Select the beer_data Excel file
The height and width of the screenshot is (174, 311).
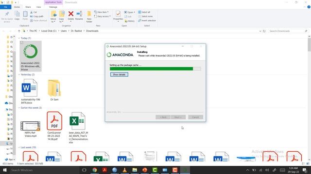(78, 128)
